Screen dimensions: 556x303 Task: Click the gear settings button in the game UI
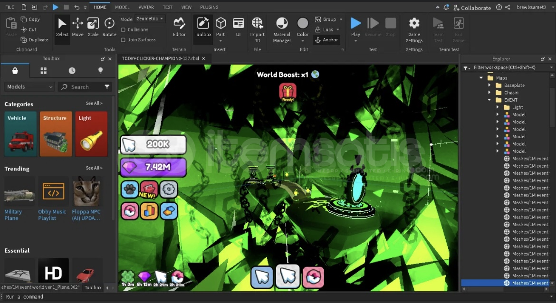[169, 189]
